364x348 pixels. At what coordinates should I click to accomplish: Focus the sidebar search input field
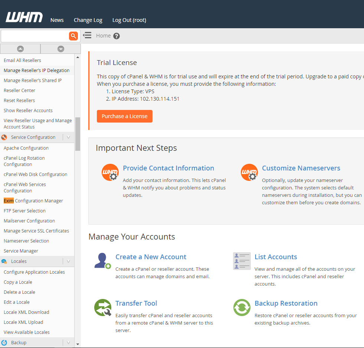[x=35, y=36]
